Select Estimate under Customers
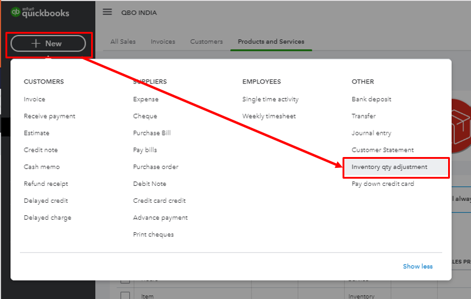Screen dimensions: 471x299 point(36,133)
